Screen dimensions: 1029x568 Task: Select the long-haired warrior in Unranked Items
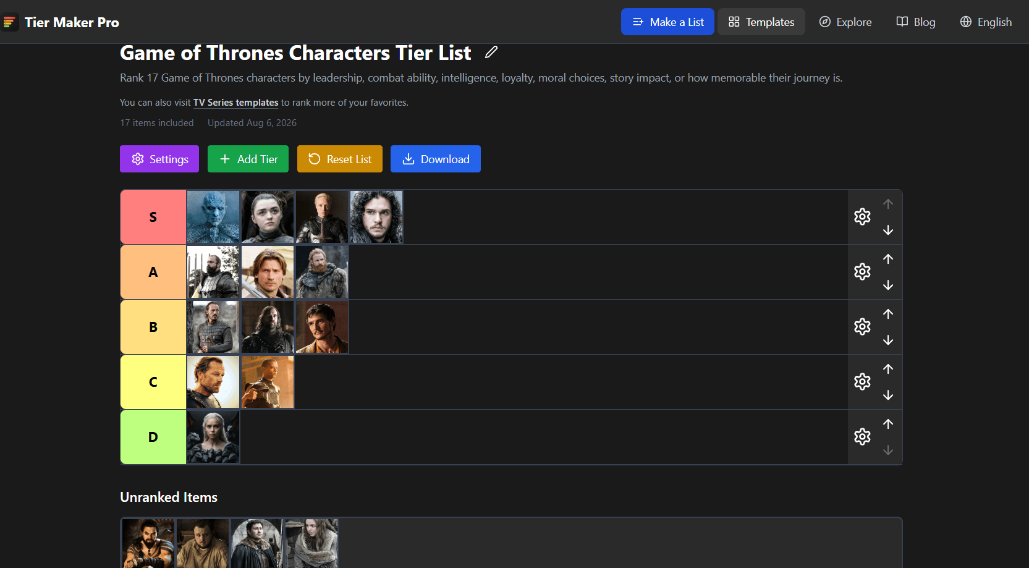pos(148,543)
